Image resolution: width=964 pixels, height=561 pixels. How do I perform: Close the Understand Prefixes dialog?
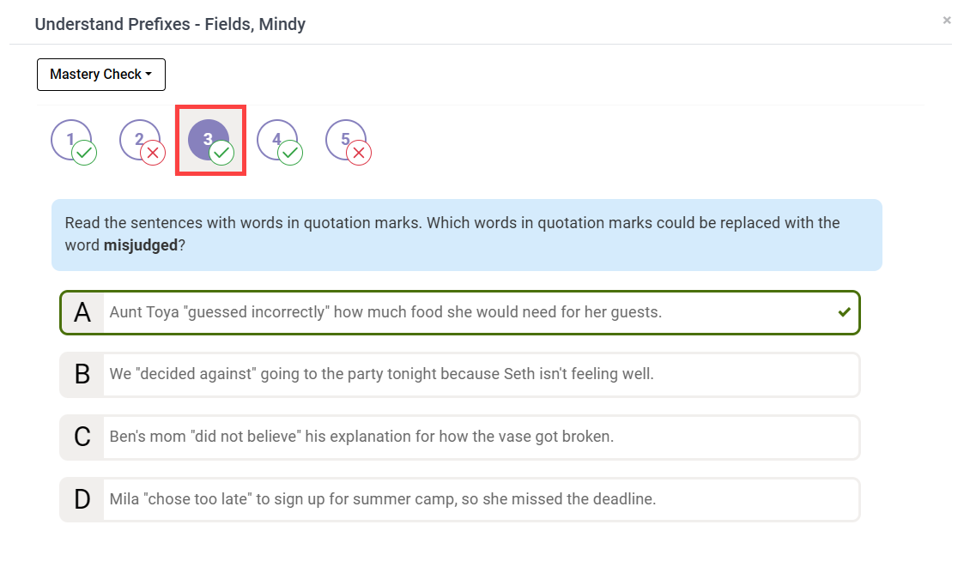(x=947, y=20)
